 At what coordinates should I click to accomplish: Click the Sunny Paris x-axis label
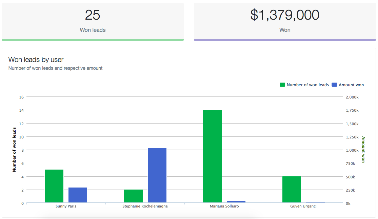[66, 206]
